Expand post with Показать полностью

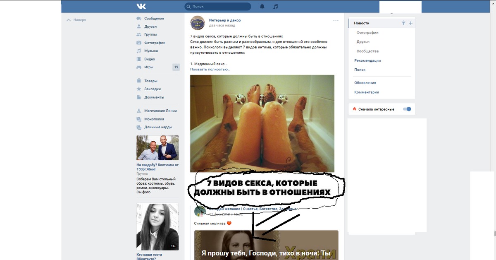[210, 69]
